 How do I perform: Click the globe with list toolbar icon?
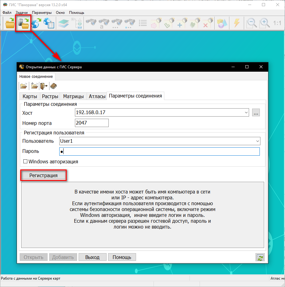tap(49, 23)
